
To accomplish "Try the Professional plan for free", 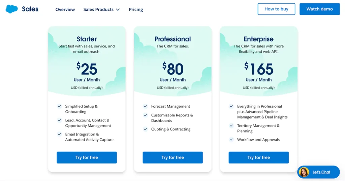I will tap(172, 157).
